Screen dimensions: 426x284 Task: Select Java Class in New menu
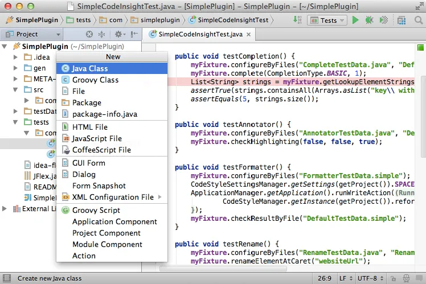[x=112, y=68]
